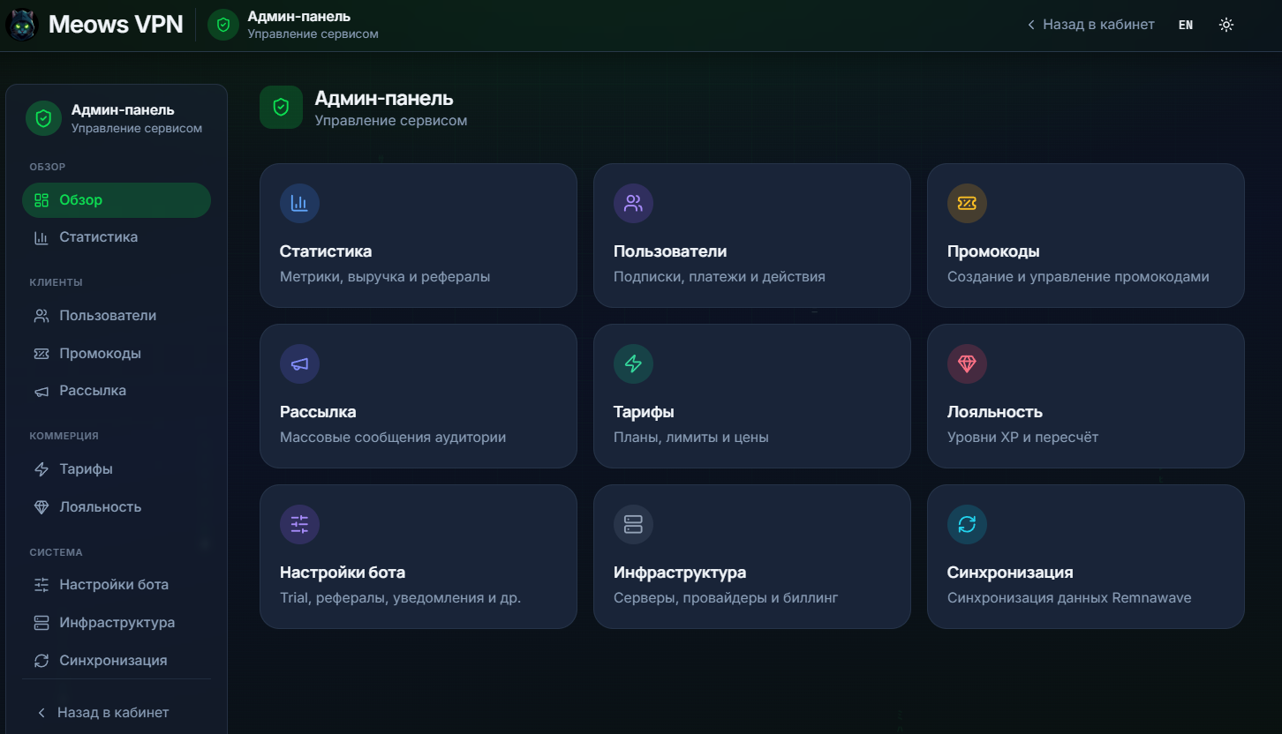Open Пользователи in the sidebar
The image size is (1282, 734).
tap(117, 316)
